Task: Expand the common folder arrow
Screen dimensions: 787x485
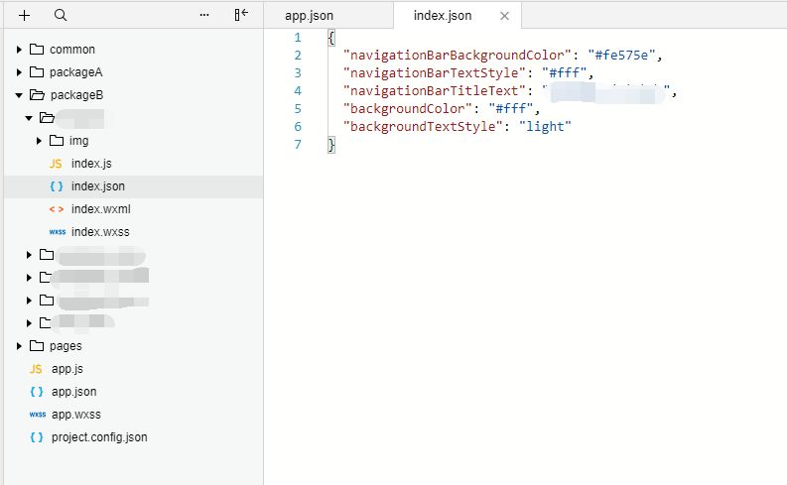Action: 19,50
